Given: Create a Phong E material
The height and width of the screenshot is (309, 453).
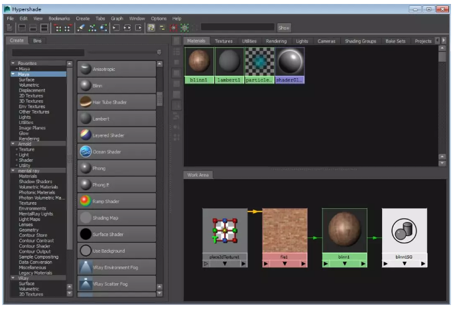Looking at the screenshot, I should (x=117, y=184).
